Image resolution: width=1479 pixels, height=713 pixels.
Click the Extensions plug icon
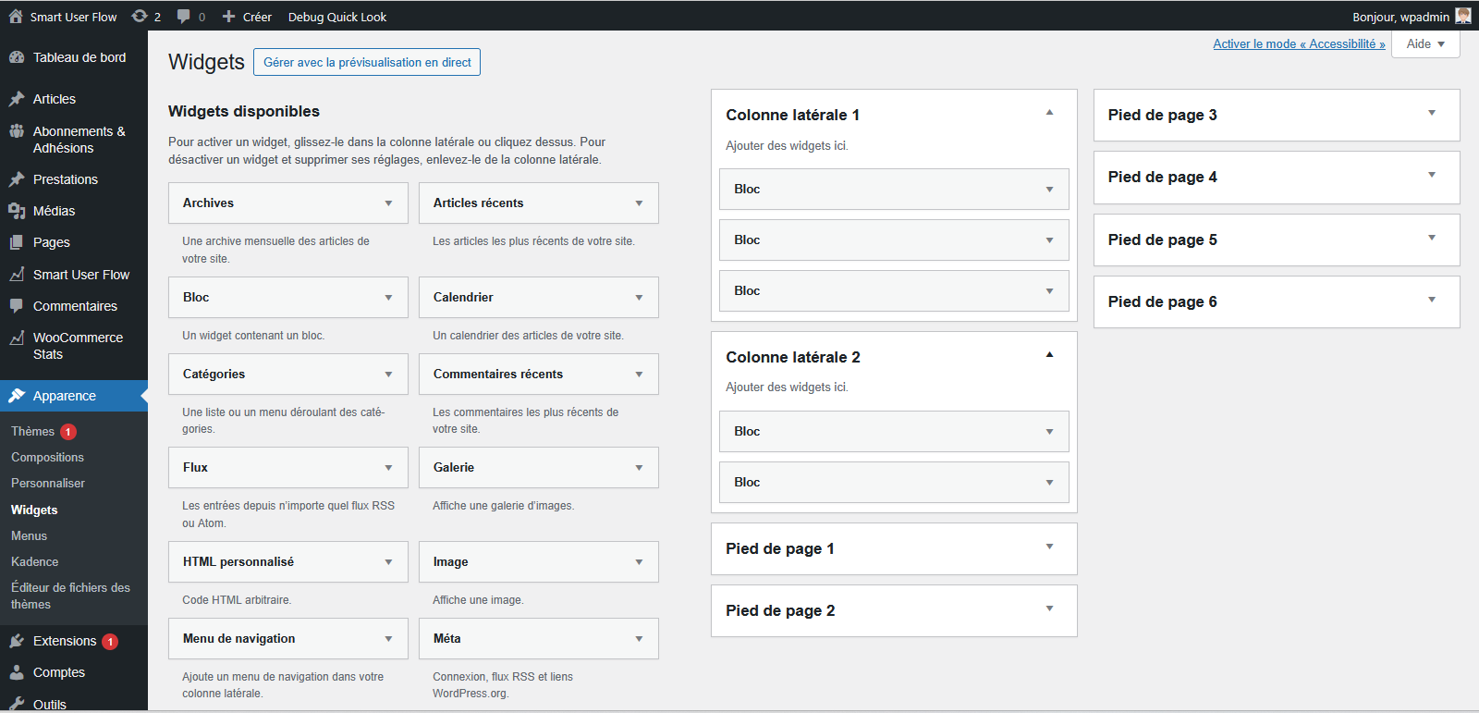[x=17, y=641]
